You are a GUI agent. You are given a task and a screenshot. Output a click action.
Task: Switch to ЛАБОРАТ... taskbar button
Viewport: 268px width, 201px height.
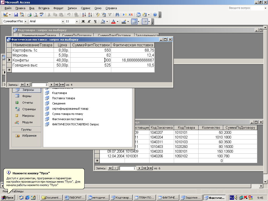(75, 198)
